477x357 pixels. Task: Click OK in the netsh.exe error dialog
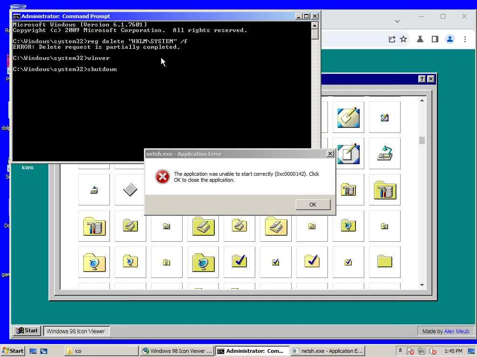pos(313,205)
